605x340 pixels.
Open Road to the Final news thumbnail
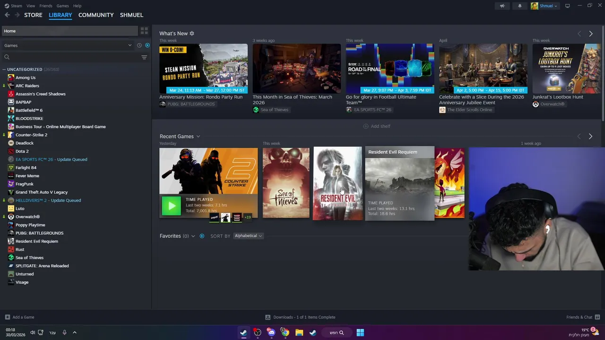point(389,68)
